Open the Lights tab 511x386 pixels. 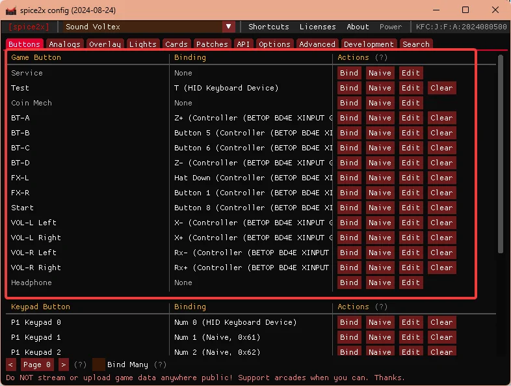(143, 44)
